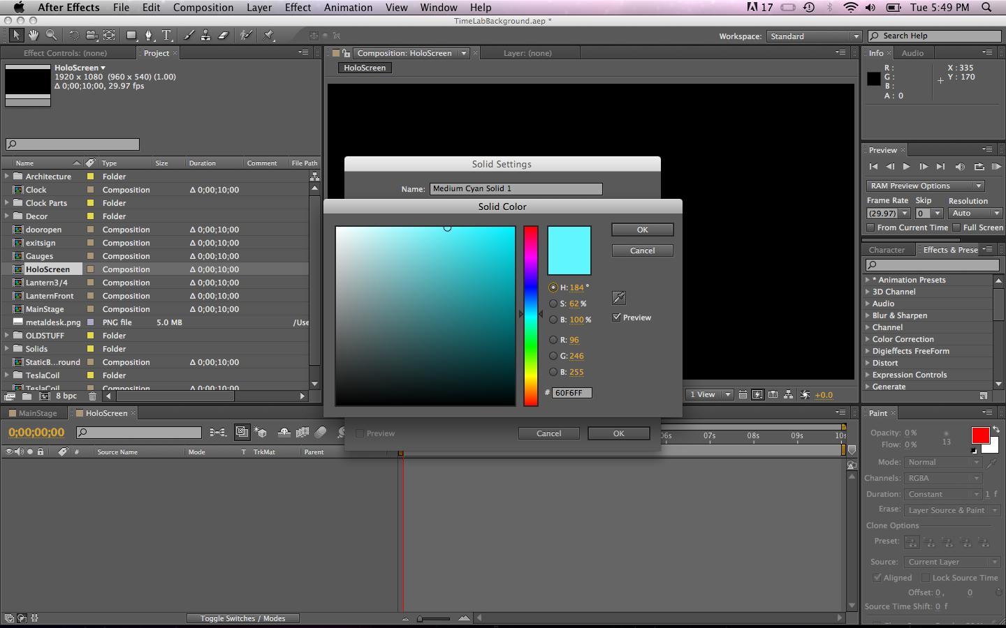Select the Red radio button
The height and width of the screenshot is (628, 1006).
click(552, 340)
